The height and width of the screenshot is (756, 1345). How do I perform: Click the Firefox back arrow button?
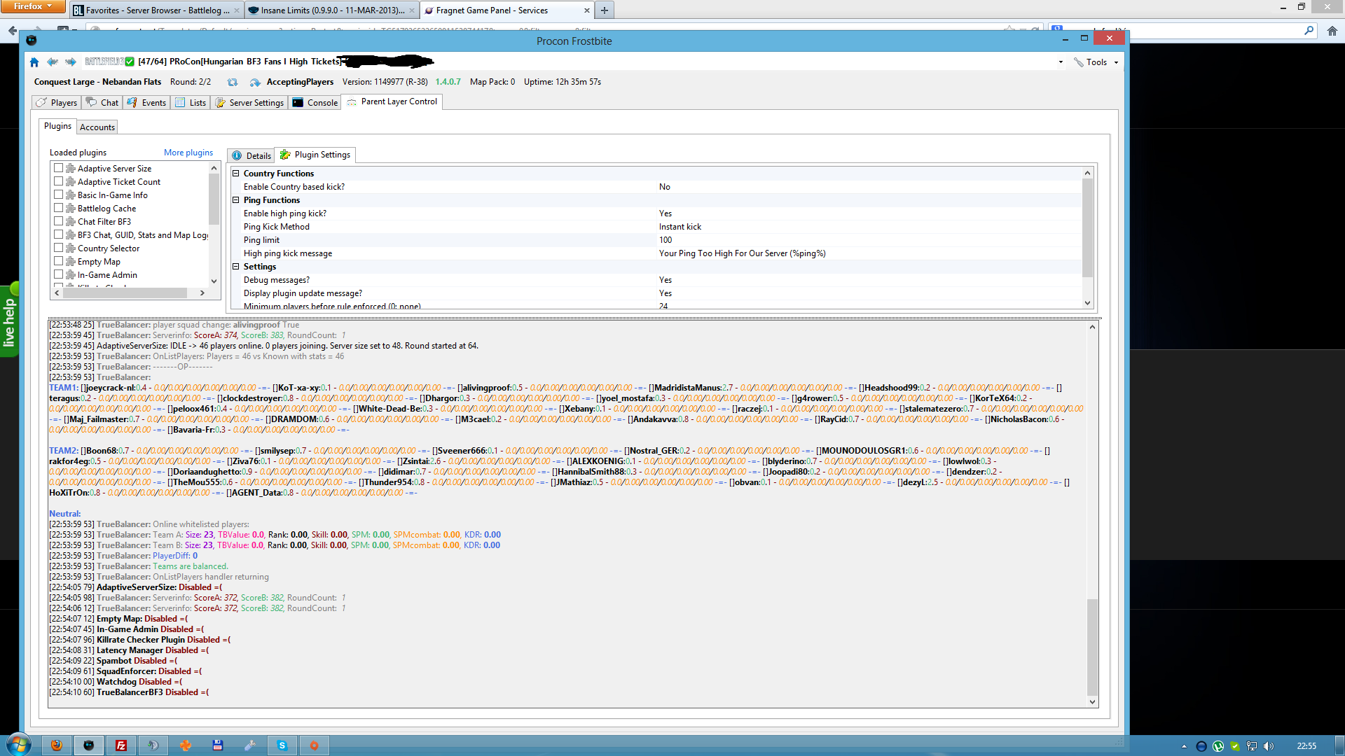[x=13, y=31]
